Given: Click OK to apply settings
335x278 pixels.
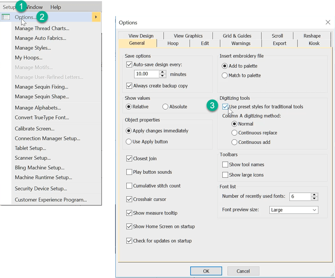Looking at the screenshot, I should click(x=206, y=271).
